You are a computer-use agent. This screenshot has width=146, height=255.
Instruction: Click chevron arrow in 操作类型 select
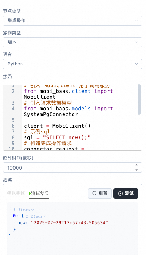[136, 42]
